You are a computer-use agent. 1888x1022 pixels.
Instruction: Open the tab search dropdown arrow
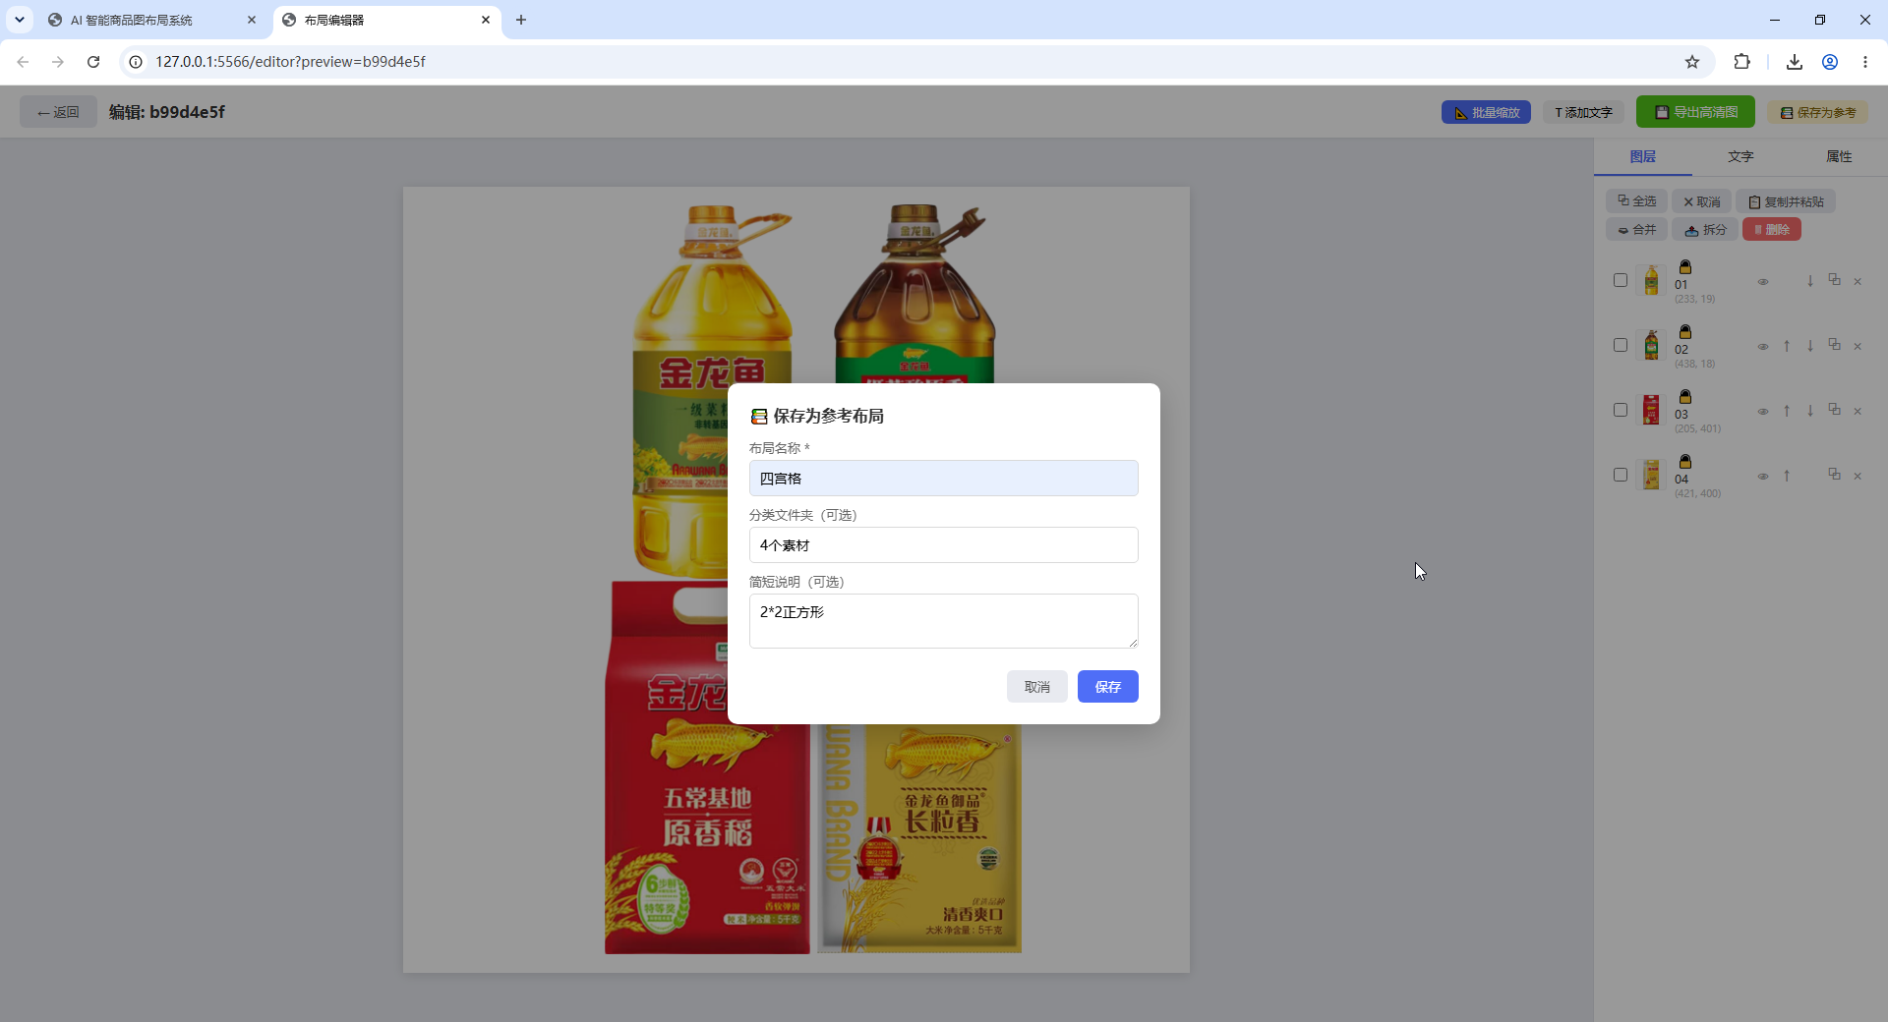coord(19,20)
